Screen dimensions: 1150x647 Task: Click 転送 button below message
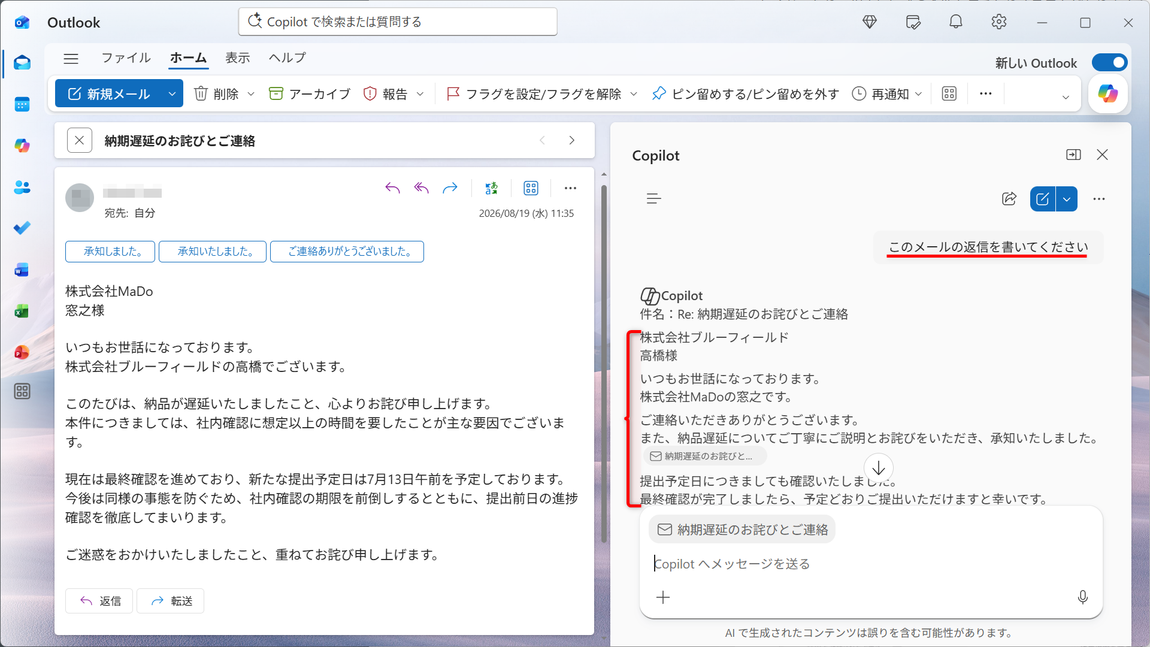coord(170,601)
